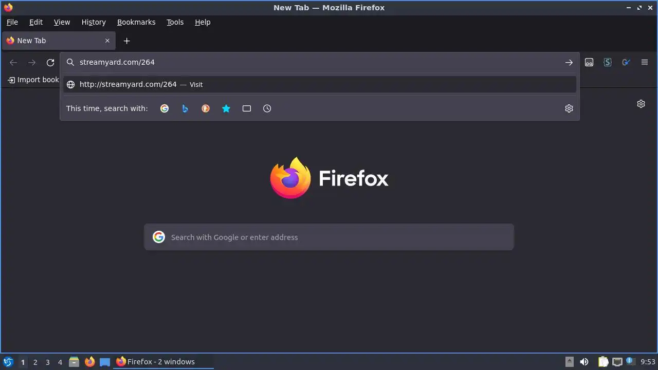
Task: Open the taskbar application menu launcher
Action: 8,362
